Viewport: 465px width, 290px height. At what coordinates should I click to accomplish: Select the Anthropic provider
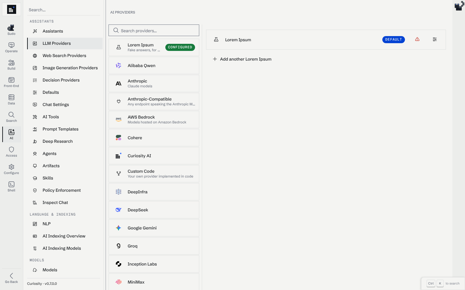tap(154, 83)
